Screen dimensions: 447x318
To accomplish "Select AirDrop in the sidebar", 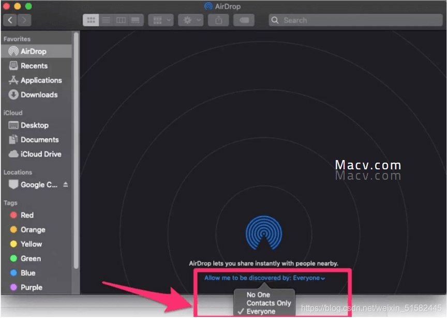I will (x=37, y=51).
